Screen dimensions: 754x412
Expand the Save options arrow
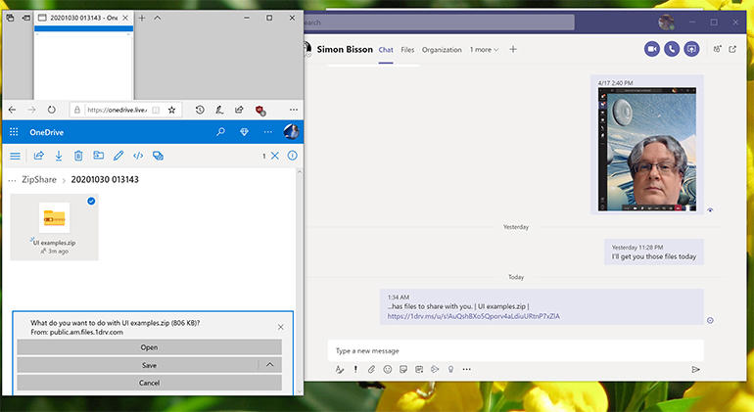pyautogui.click(x=269, y=365)
